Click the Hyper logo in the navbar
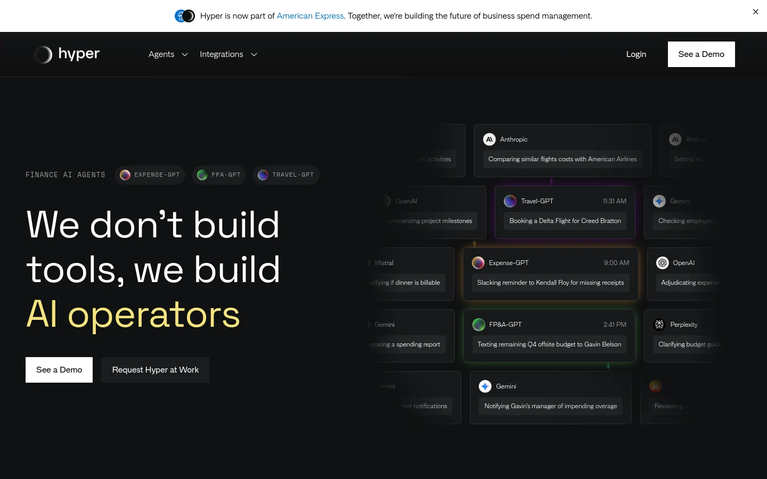This screenshot has width=767, height=479. (x=67, y=54)
